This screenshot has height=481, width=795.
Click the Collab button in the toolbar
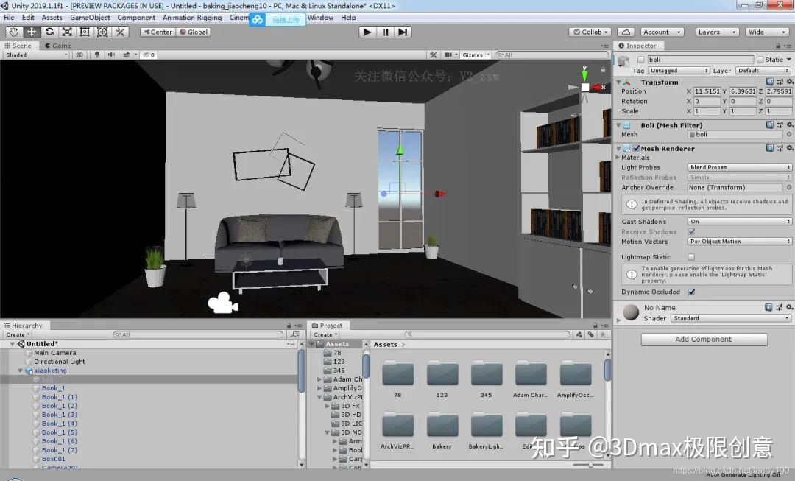589,32
